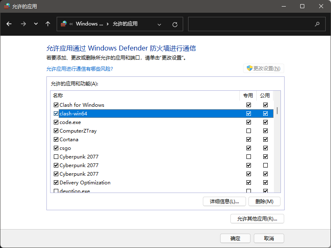
Task: Click the shield 更改设置 button
Action: (x=263, y=69)
